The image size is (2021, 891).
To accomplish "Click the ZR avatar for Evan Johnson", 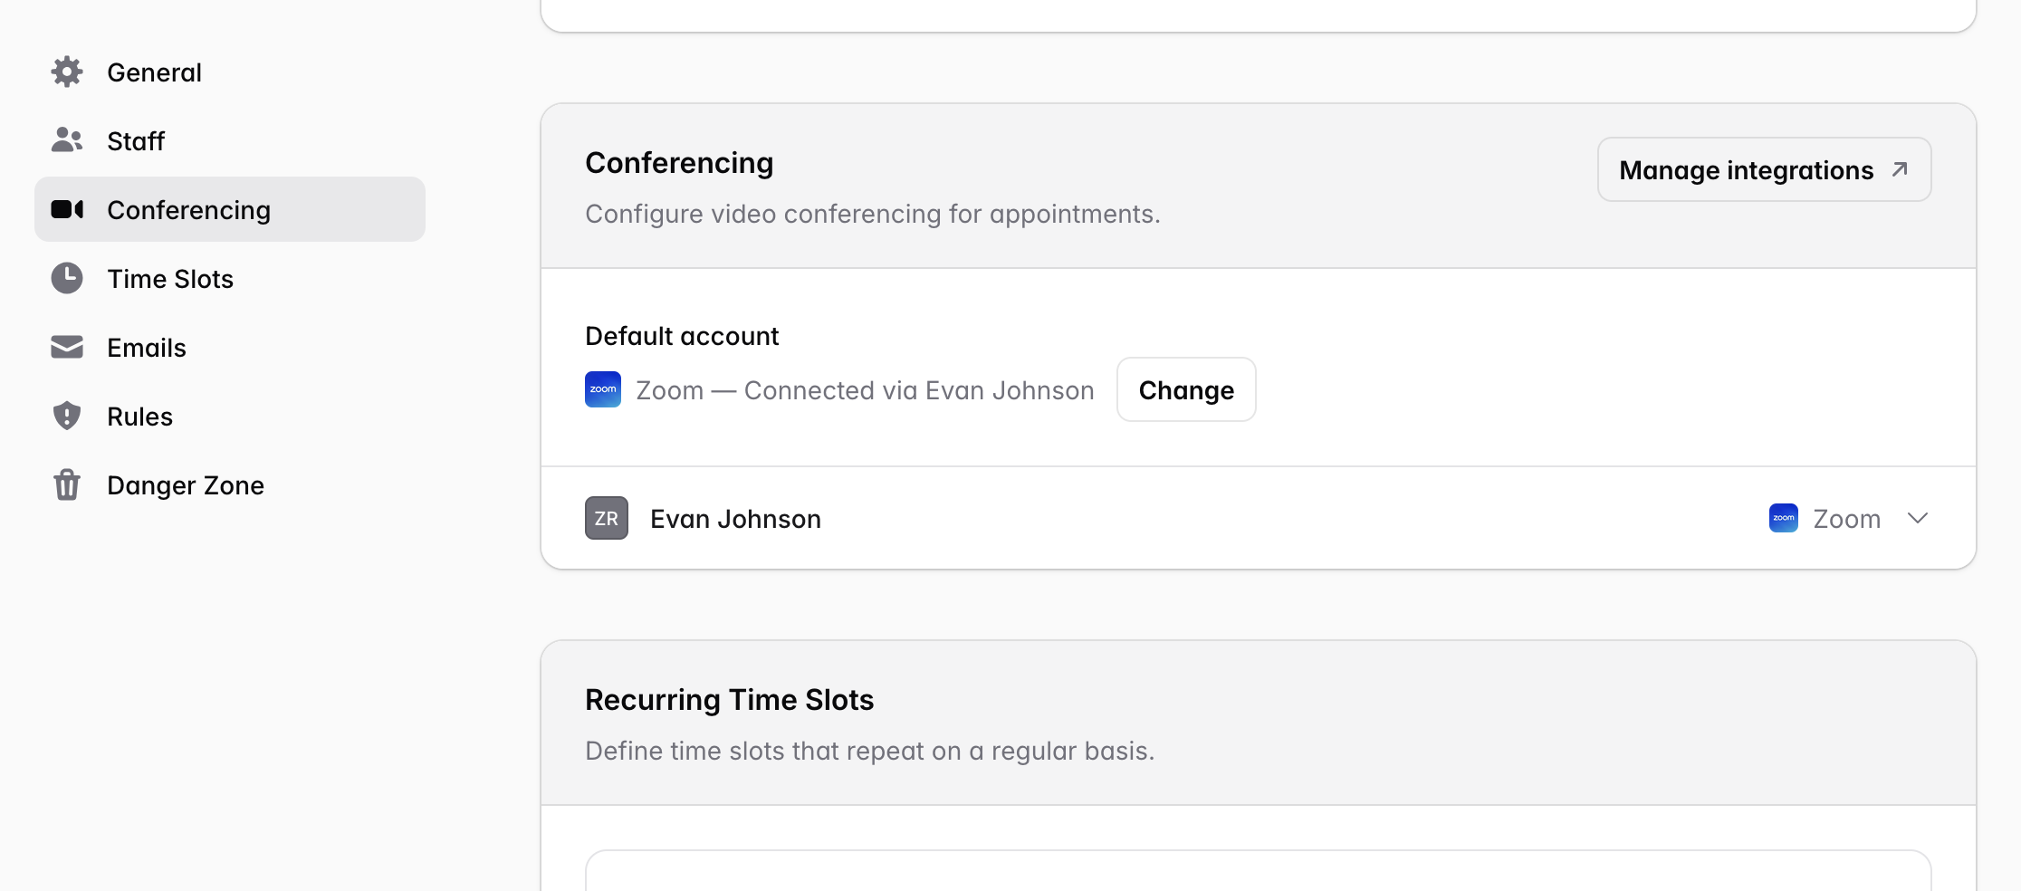I will tap(607, 519).
